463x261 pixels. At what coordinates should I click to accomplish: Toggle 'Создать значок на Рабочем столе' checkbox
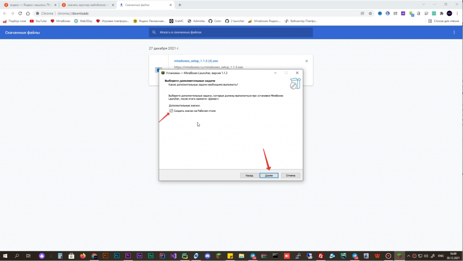[x=171, y=110]
